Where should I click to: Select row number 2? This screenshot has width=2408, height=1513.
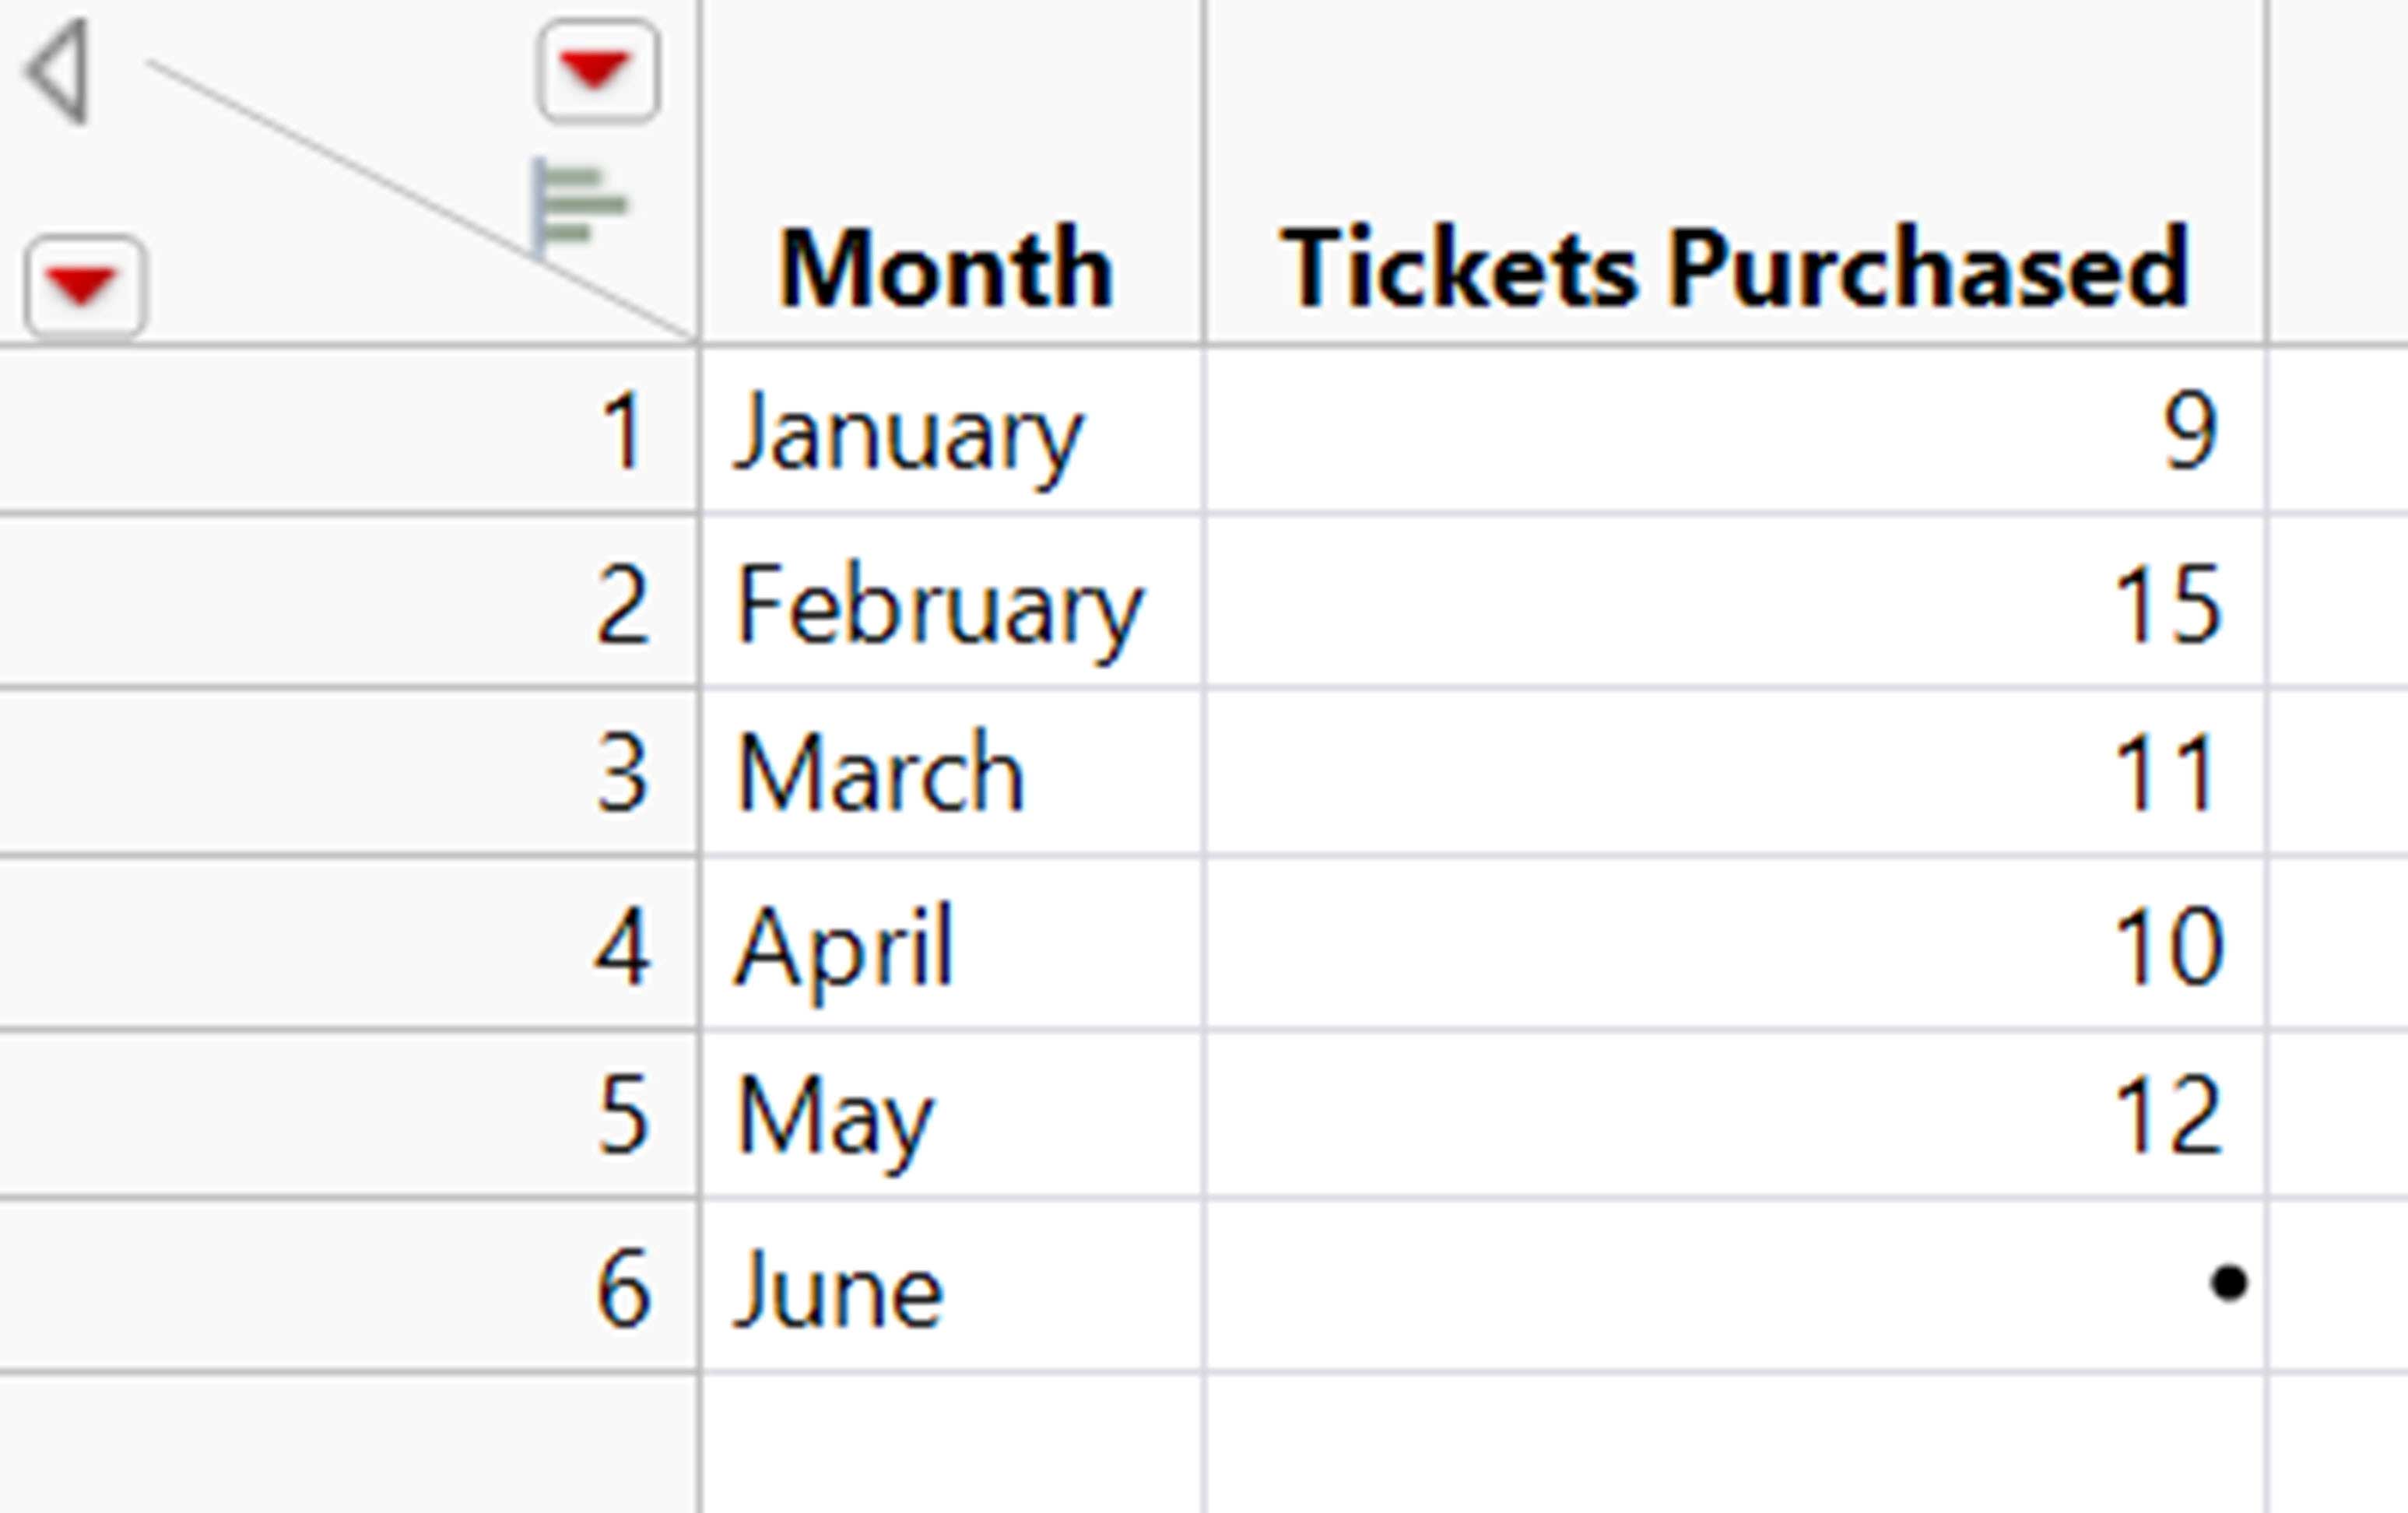point(348,602)
